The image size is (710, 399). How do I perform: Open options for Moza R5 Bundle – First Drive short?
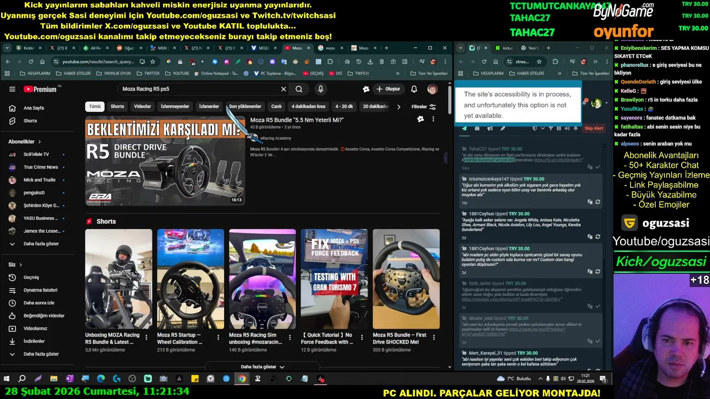coord(434,337)
